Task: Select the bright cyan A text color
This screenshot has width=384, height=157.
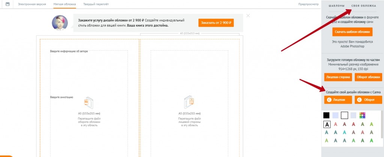Action: coord(344,133)
